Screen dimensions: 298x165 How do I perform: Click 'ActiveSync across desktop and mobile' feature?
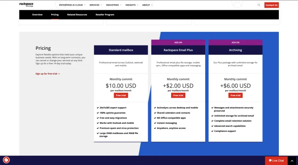(178, 108)
